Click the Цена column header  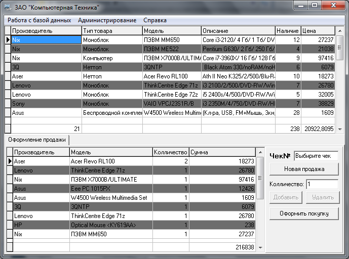tap(318, 31)
